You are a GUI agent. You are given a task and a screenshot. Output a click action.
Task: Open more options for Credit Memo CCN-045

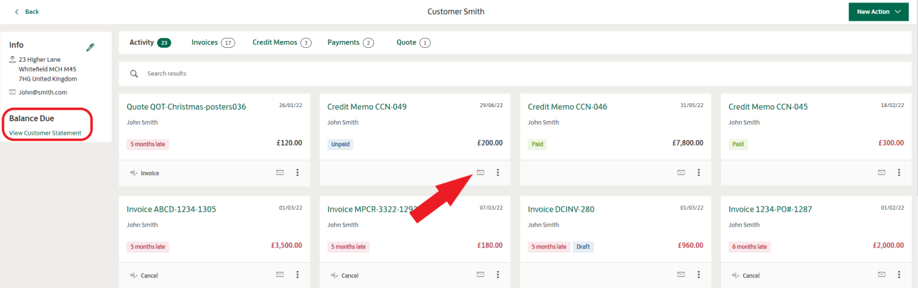click(899, 172)
